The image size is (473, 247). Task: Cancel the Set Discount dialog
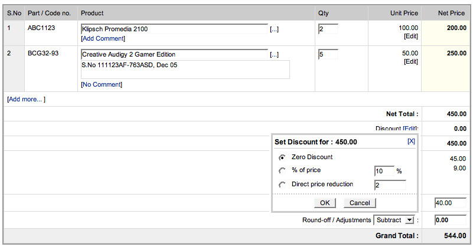click(x=360, y=203)
